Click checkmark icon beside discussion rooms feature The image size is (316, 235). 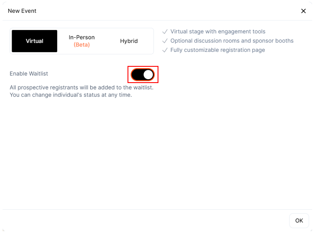165,41
